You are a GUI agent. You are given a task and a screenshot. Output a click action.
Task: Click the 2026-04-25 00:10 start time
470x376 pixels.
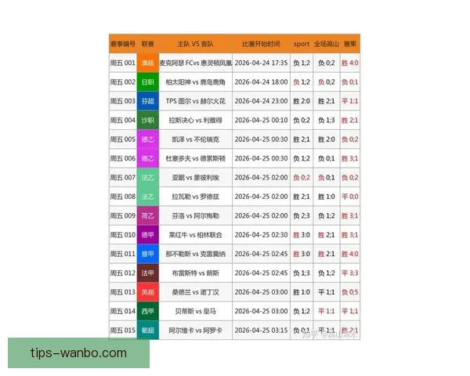point(261,120)
